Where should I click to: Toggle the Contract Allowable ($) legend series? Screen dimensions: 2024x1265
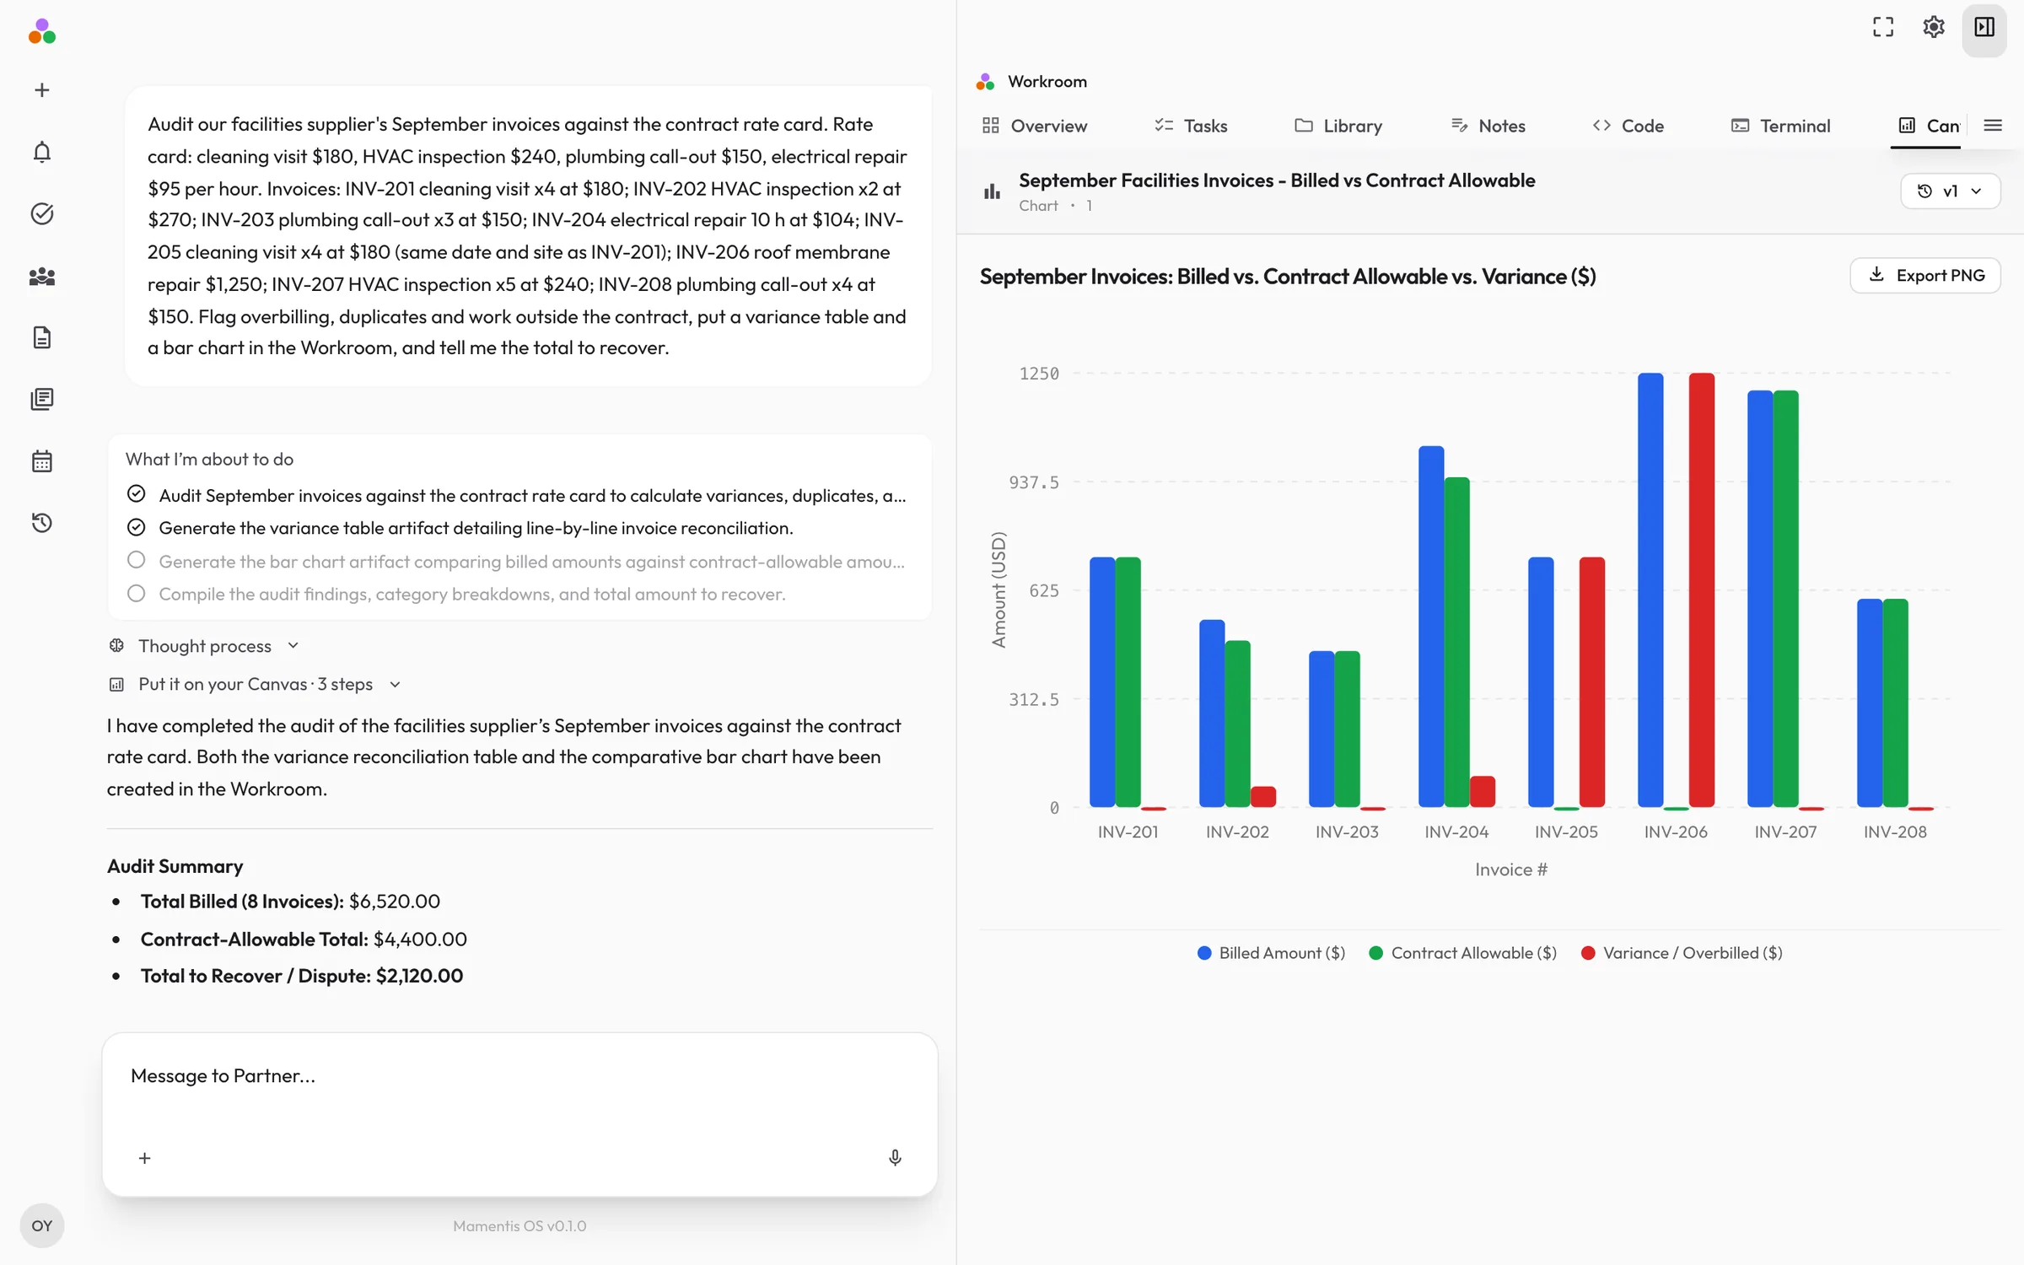1462,953
